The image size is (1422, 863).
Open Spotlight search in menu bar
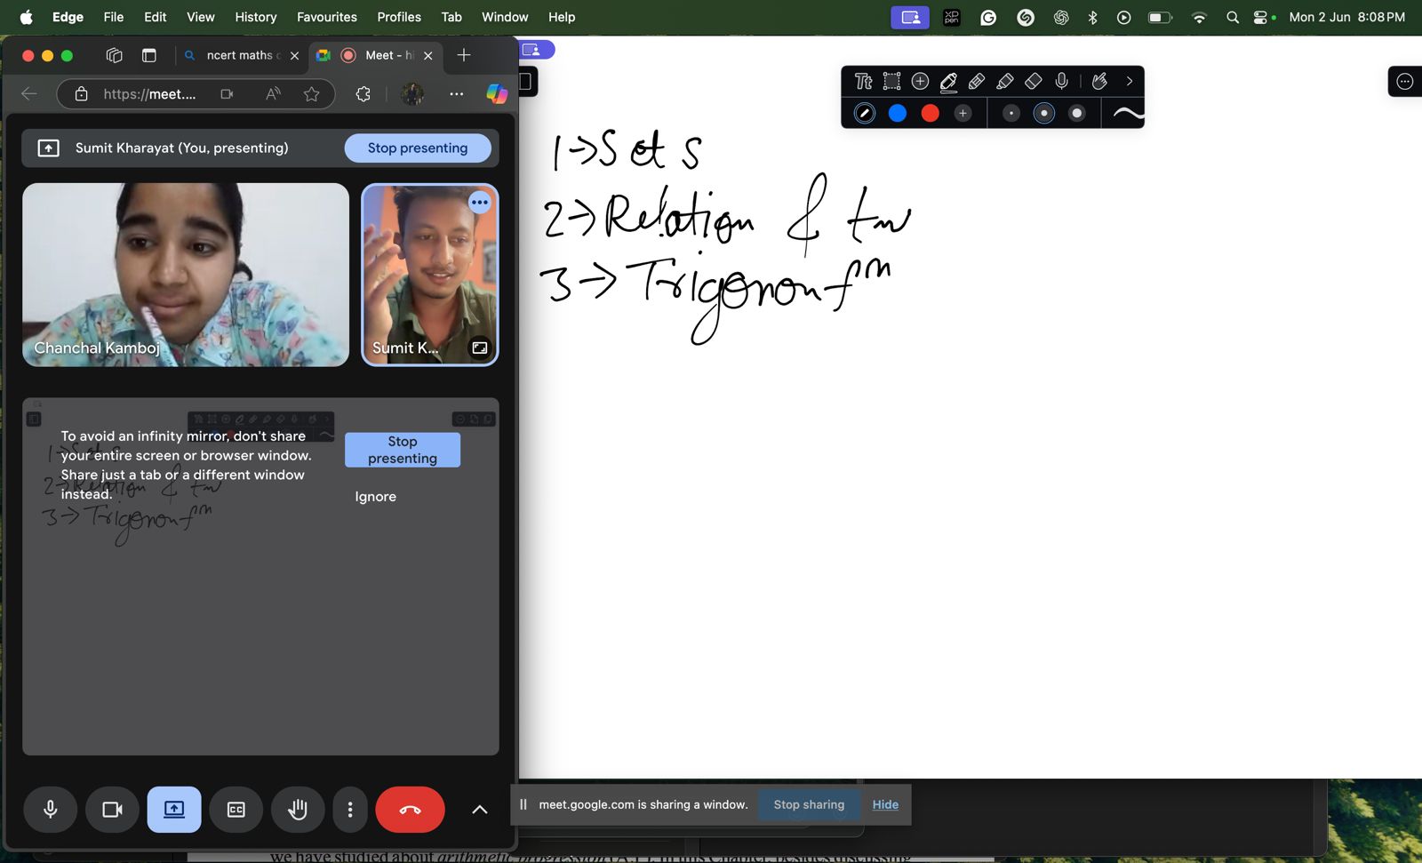click(x=1233, y=17)
